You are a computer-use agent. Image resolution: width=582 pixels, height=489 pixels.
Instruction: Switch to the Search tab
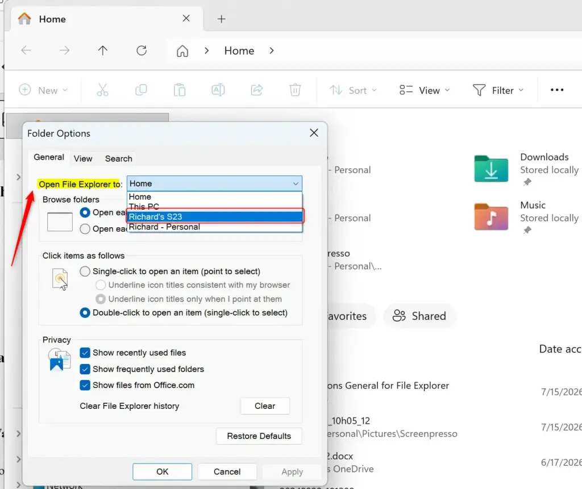click(x=118, y=159)
